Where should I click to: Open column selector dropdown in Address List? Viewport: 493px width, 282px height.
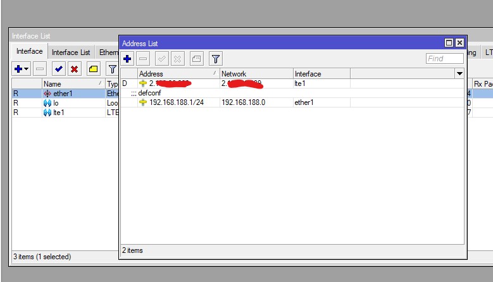[x=459, y=74]
